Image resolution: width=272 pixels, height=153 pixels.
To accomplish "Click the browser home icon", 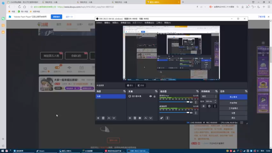I will [x=24, y=7].
